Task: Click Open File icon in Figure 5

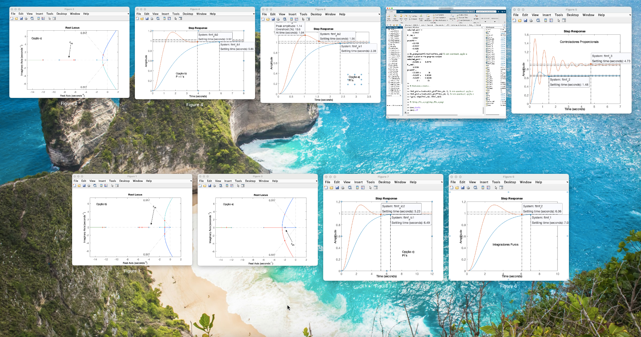Action: coord(520,20)
